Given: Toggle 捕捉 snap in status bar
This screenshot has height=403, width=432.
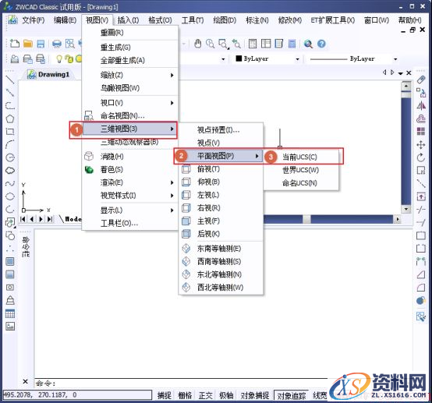Looking at the screenshot, I should [x=165, y=395].
